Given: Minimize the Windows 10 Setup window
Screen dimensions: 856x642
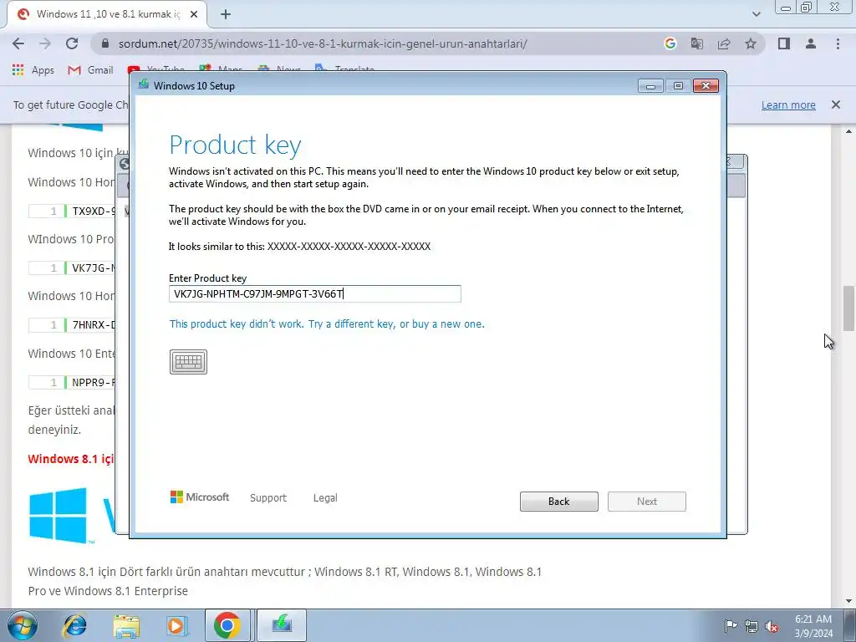Looking at the screenshot, I should [650, 86].
